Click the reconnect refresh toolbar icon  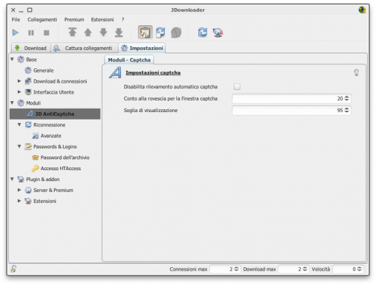pos(202,32)
